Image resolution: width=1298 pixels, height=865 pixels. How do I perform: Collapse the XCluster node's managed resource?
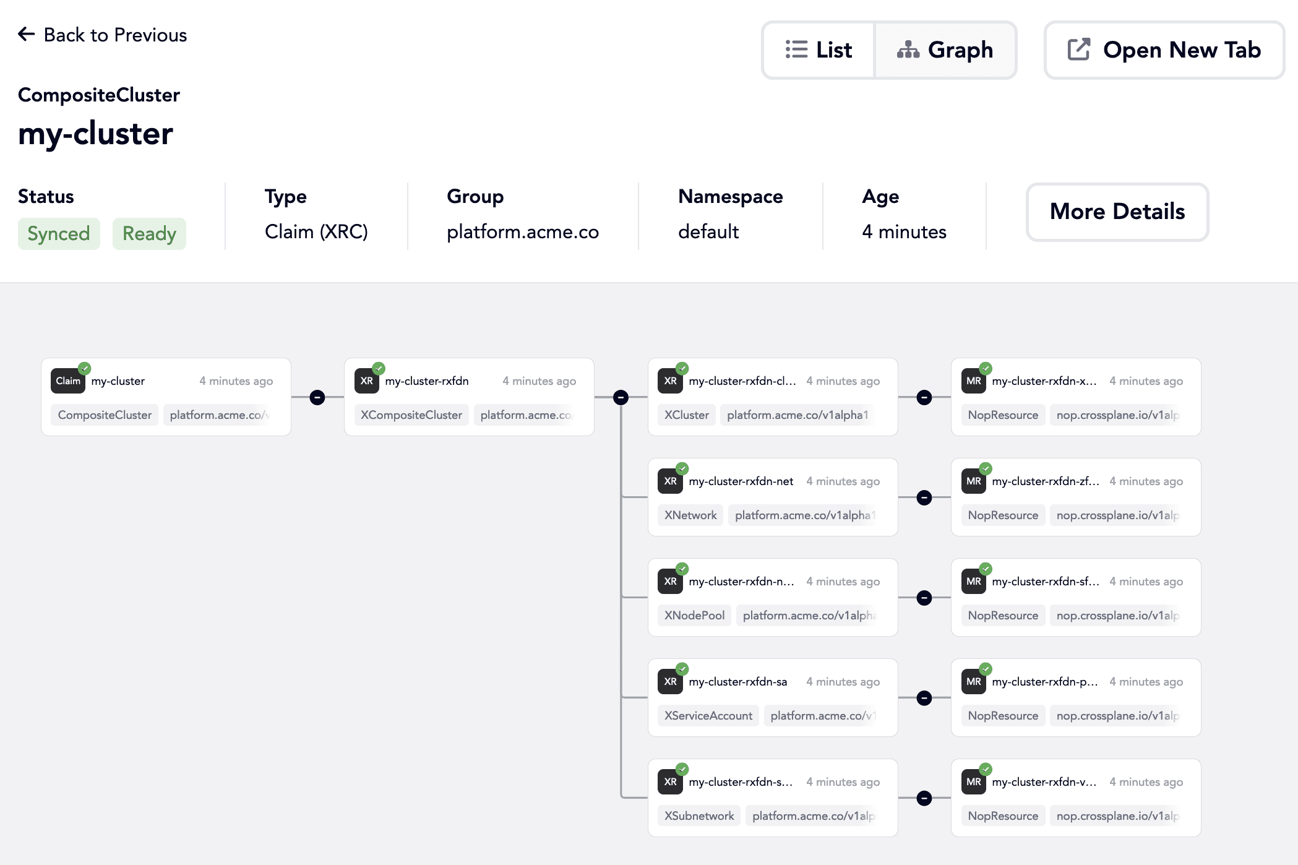924,397
